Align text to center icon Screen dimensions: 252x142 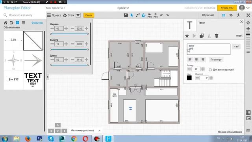coord(196,60)
